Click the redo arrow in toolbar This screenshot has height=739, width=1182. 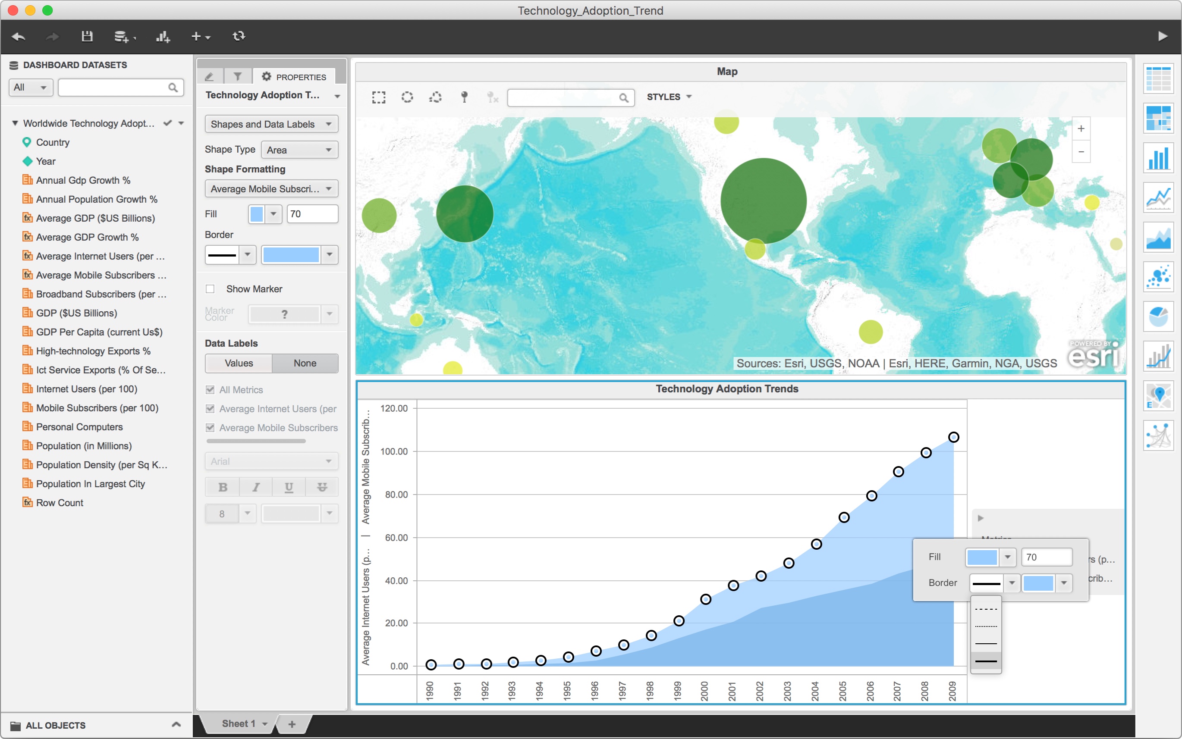[52, 37]
